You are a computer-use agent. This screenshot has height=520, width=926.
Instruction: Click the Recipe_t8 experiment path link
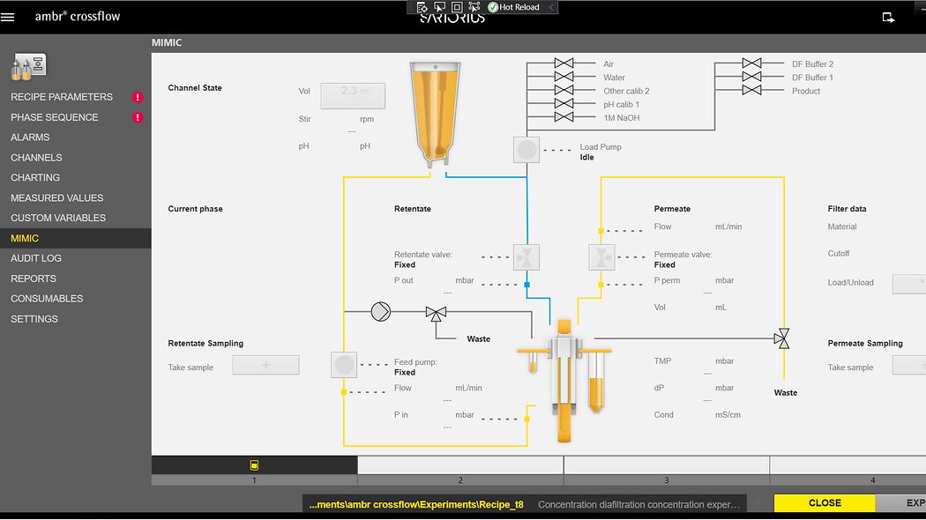point(414,504)
